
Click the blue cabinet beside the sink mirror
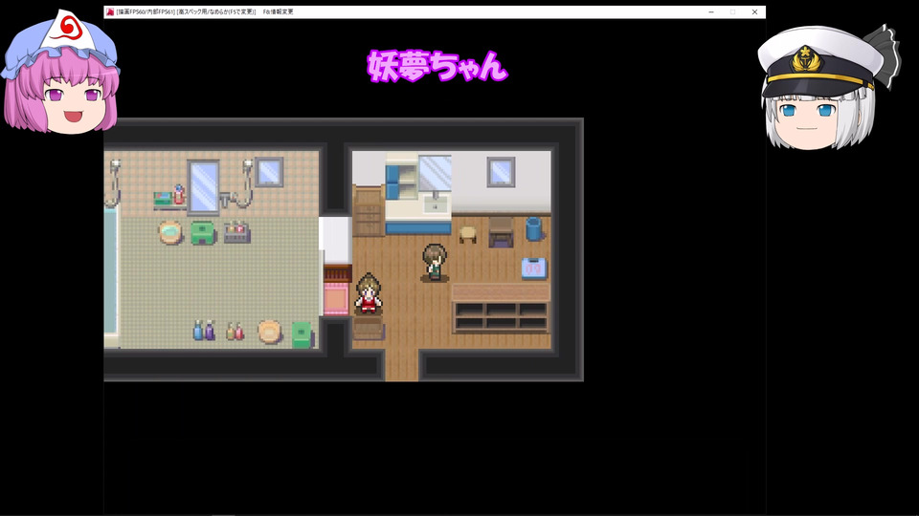401,182
